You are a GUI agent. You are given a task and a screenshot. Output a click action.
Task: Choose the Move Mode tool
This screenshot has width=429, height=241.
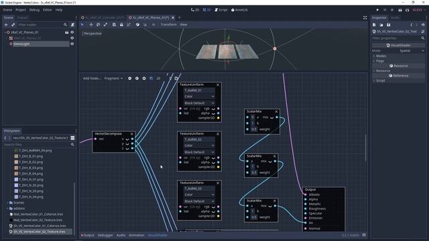pos(91,25)
